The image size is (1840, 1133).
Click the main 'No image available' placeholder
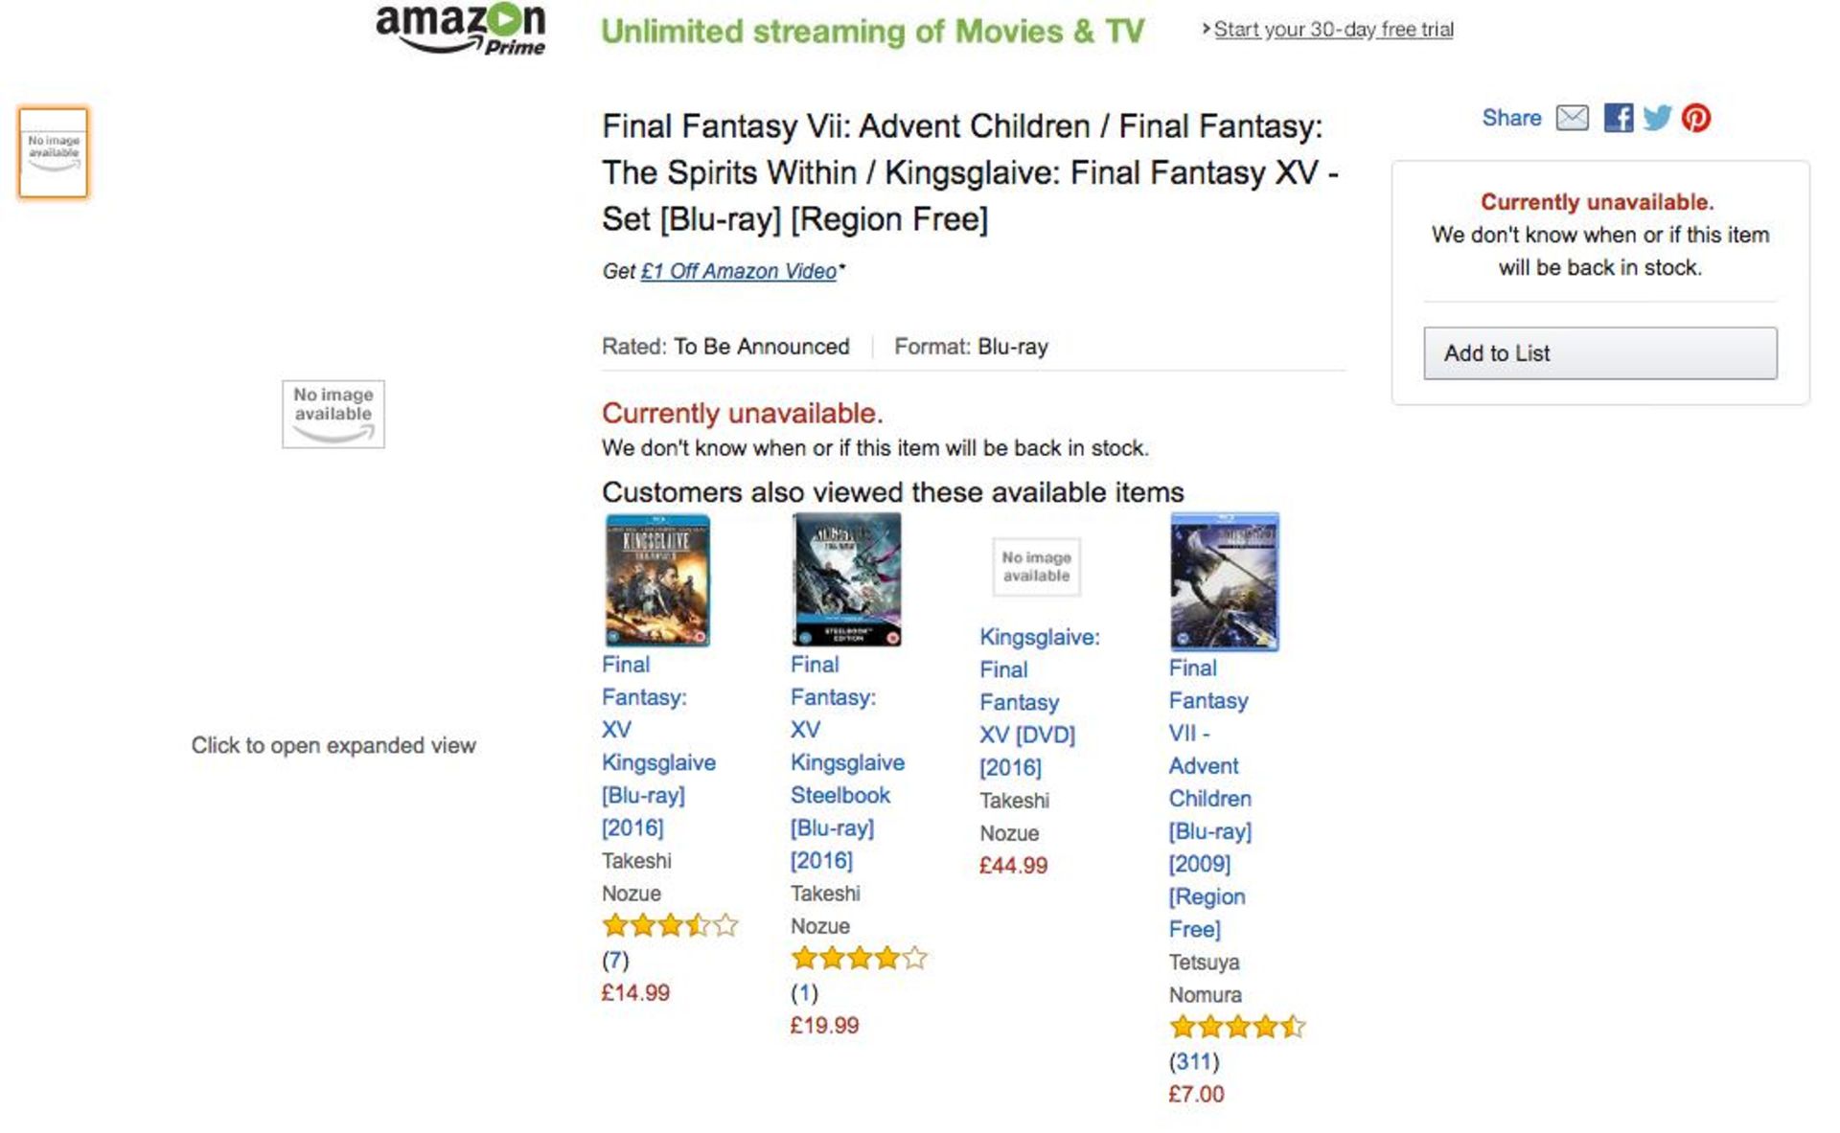coord(333,414)
